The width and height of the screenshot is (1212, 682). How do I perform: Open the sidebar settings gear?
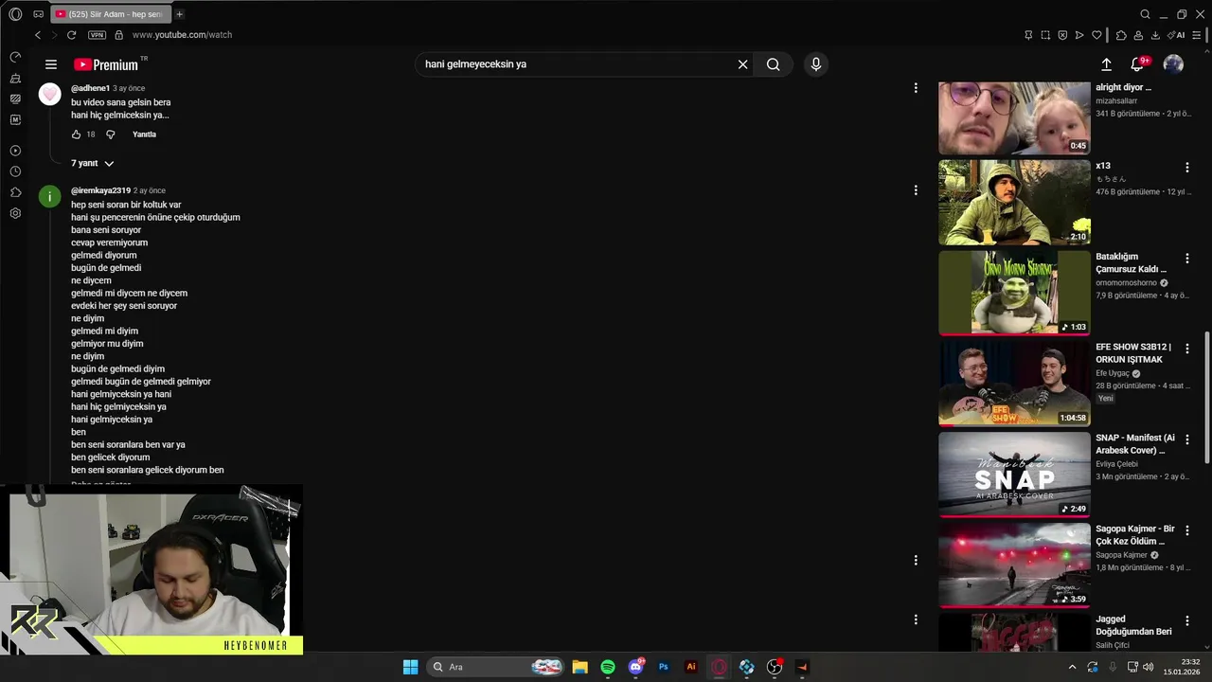coord(15,213)
